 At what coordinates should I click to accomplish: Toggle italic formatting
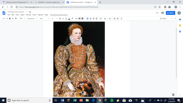click(63, 19)
